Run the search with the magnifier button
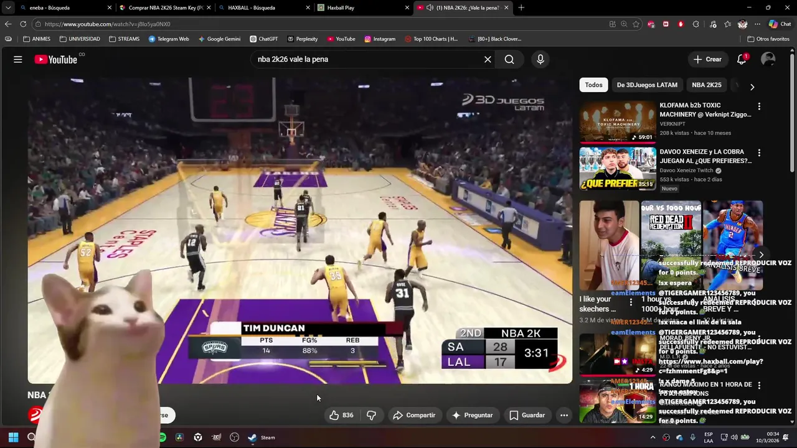 coord(509,59)
